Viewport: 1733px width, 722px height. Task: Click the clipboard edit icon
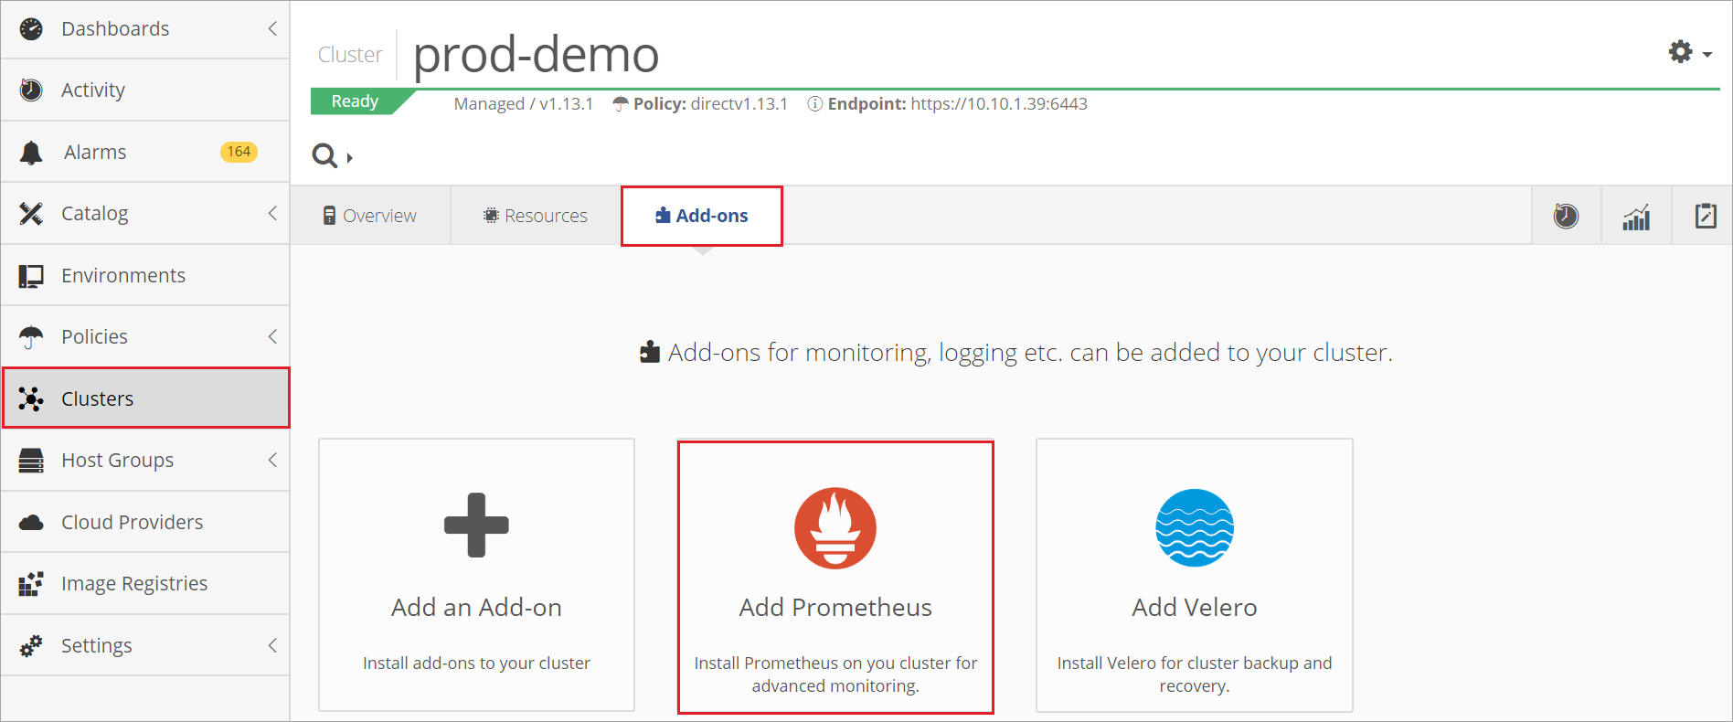click(x=1706, y=216)
